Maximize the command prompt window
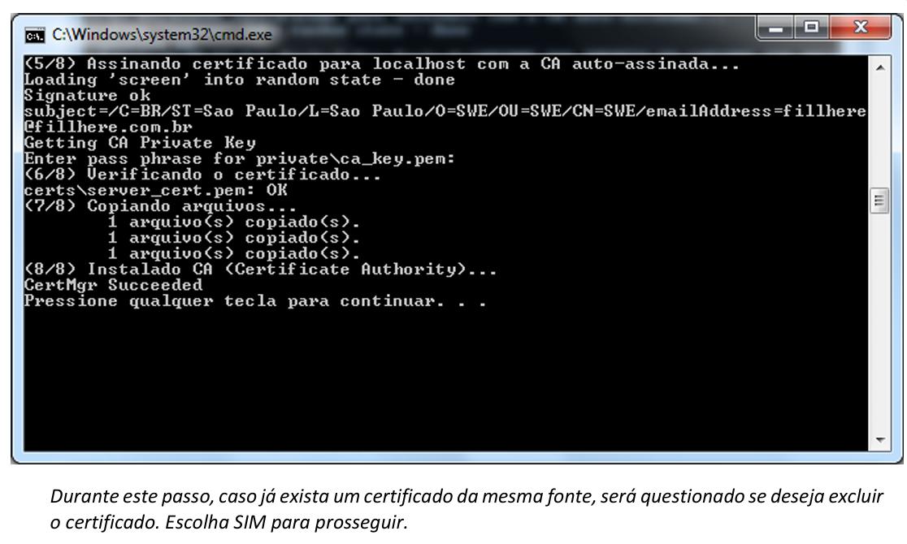This screenshot has width=907, height=544. coord(812,29)
